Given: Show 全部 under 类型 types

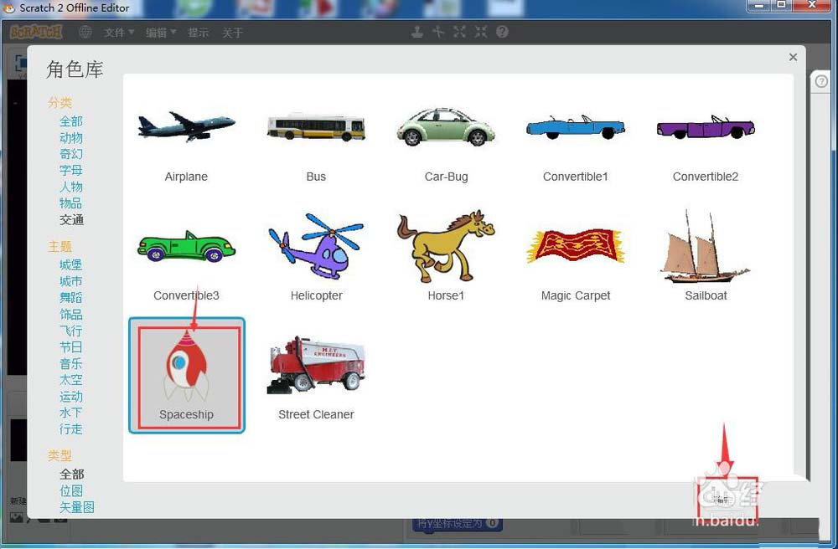Looking at the screenshot, I should click(71, 475).
